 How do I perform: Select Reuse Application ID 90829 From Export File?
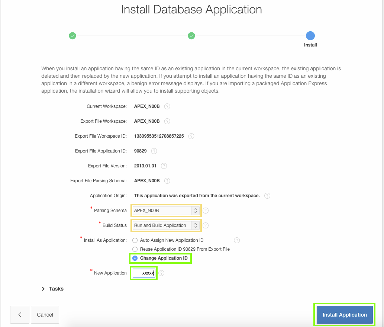[135, 249]
